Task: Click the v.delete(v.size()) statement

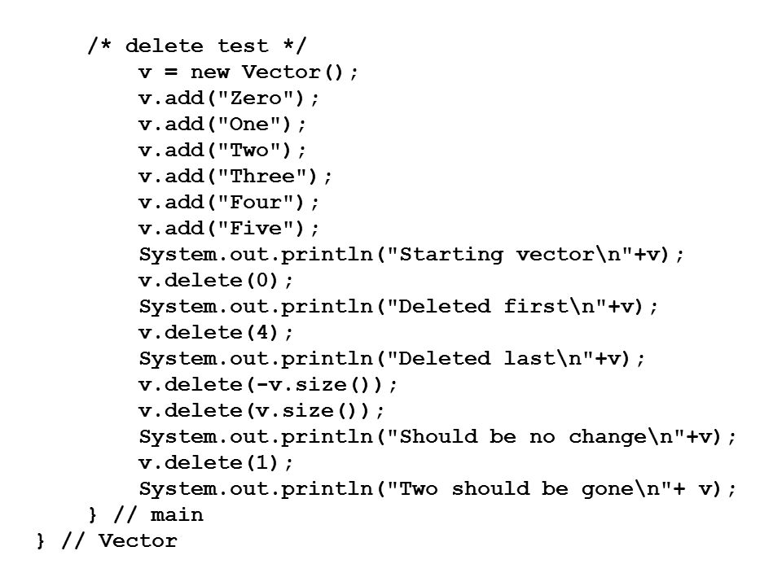Action: point(261,410)
